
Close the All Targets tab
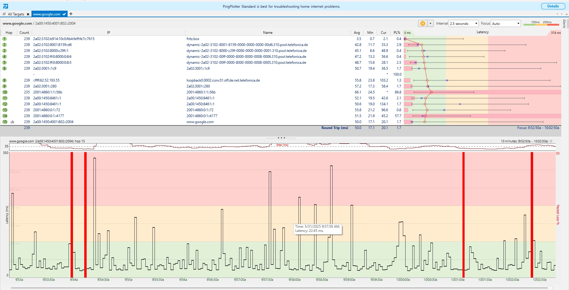pos(28,14)
